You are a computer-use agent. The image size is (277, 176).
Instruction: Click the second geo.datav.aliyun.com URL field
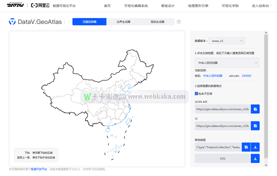tap(223, 126)
